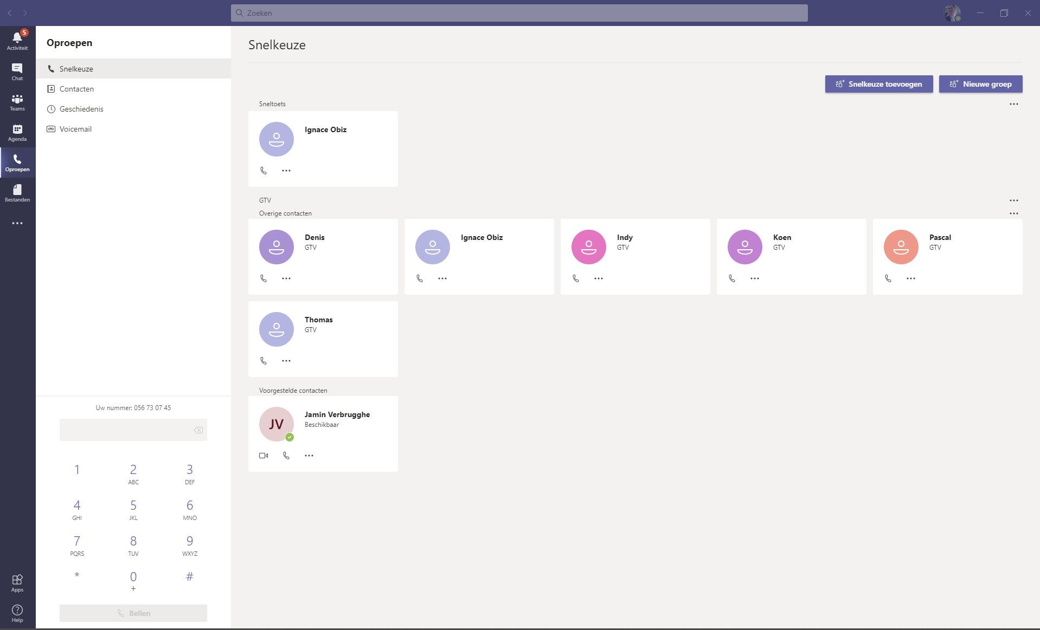This screenshot has height=630, width=1040.
Task: Open the Chat section in the sidebar
Action: point(17,72)
